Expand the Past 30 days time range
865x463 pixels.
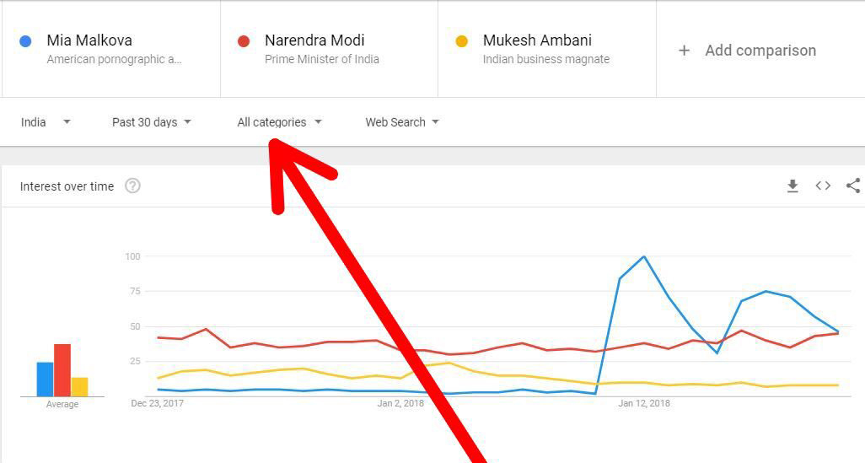pyautogui.click(x=151, y=122)
